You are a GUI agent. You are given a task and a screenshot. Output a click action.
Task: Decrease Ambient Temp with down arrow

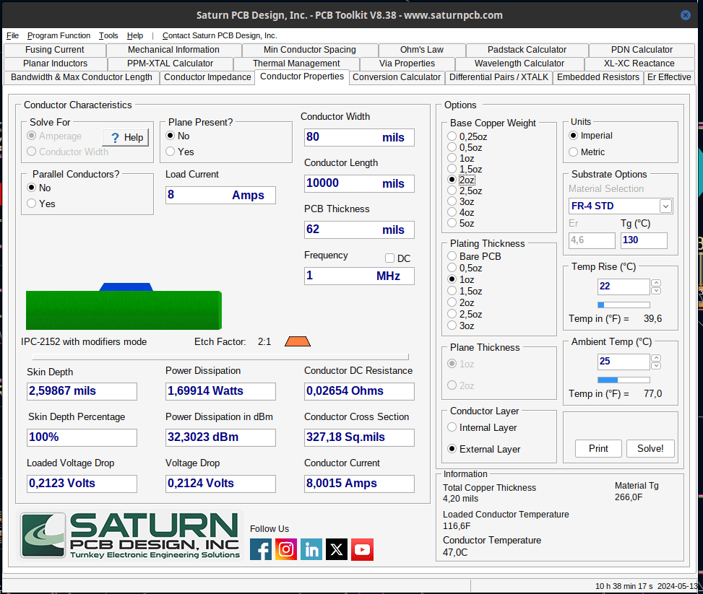pyautogui.click(x=656, y=366)
